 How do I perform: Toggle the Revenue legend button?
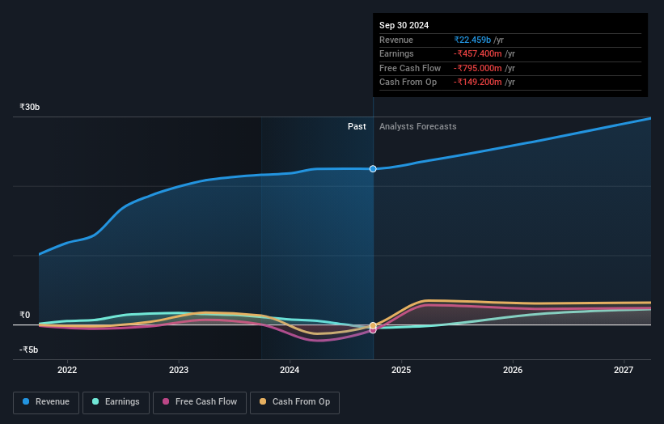click(x=46, y=402)
